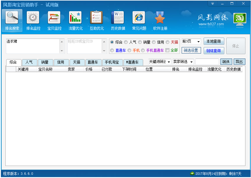
Task: Open the 排名搜索 magnifier icon
Action: [12, 17]
